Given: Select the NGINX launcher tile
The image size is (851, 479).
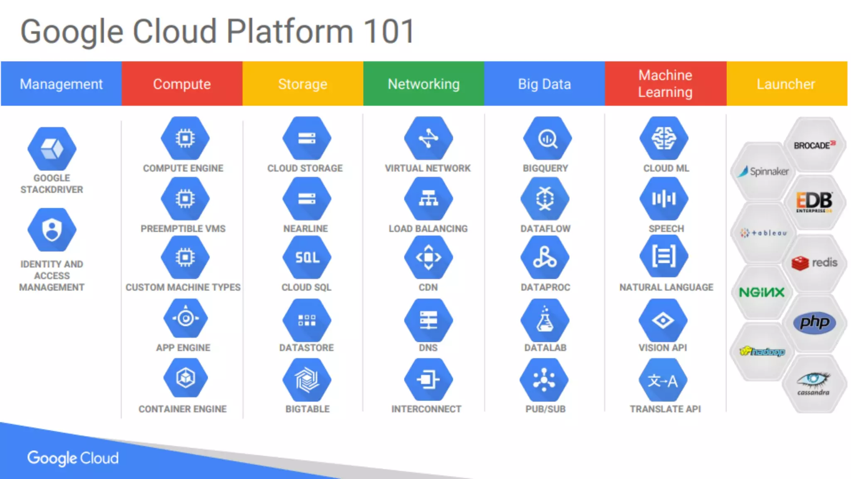Looking at the screenshot, I should coord(762,293).
